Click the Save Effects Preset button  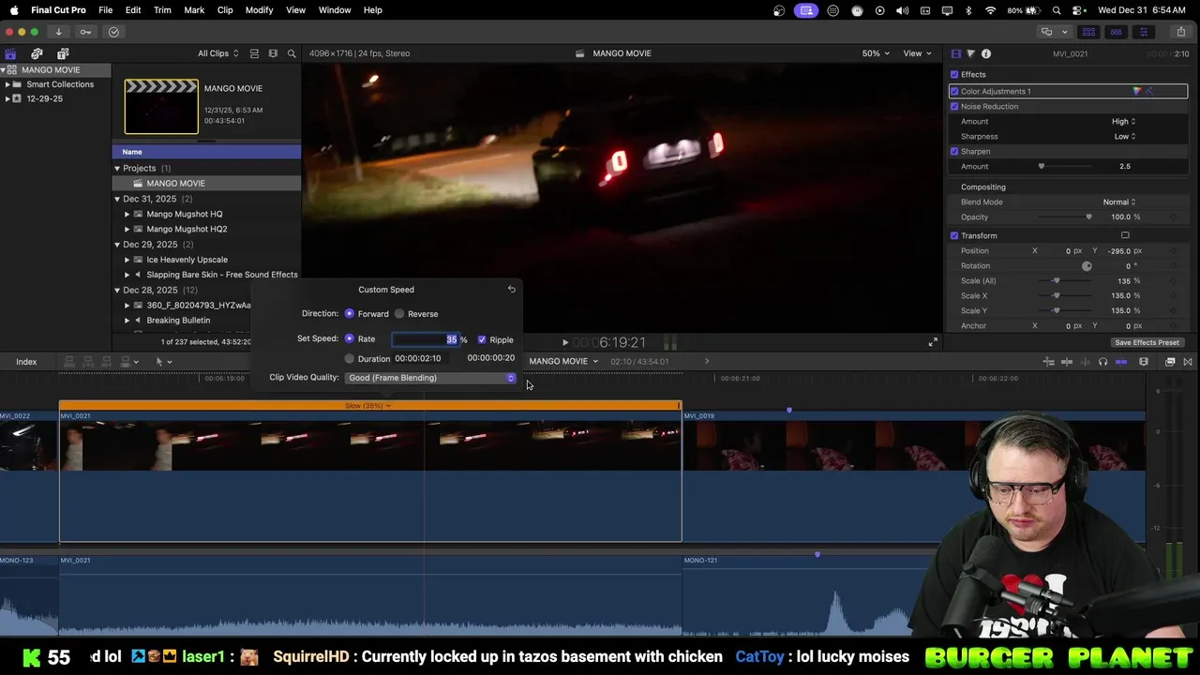pyautogui.click(x=1147, y=342)
